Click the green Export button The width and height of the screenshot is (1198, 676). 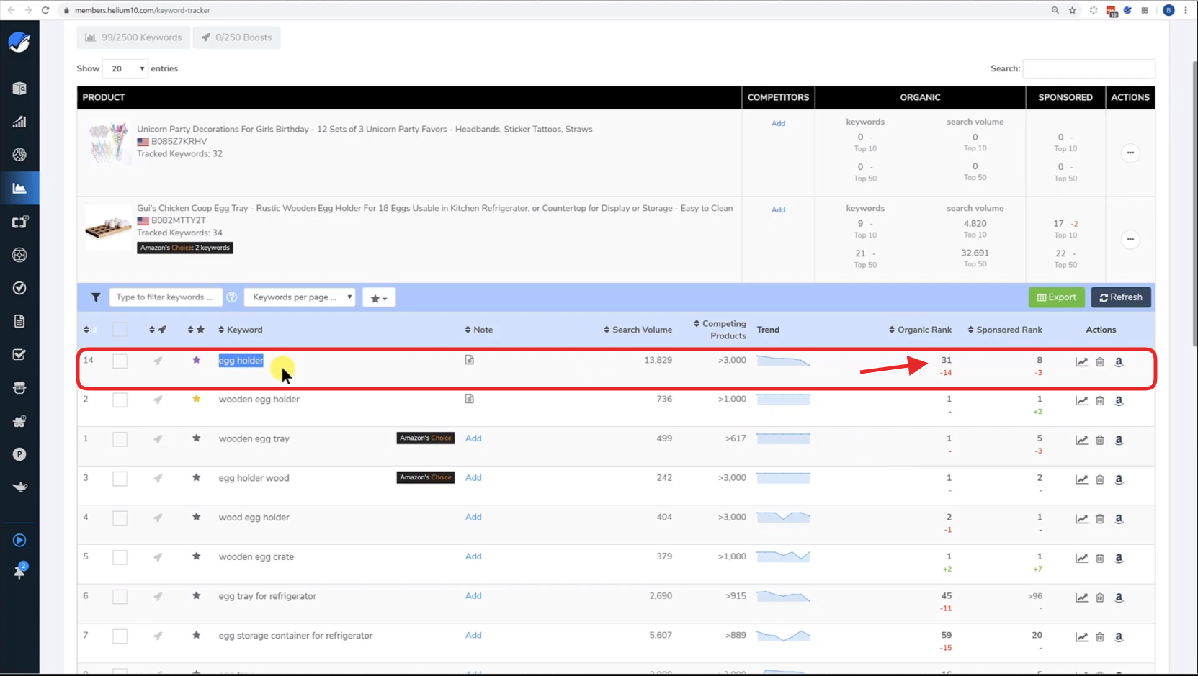click(x=1056, y=297)
